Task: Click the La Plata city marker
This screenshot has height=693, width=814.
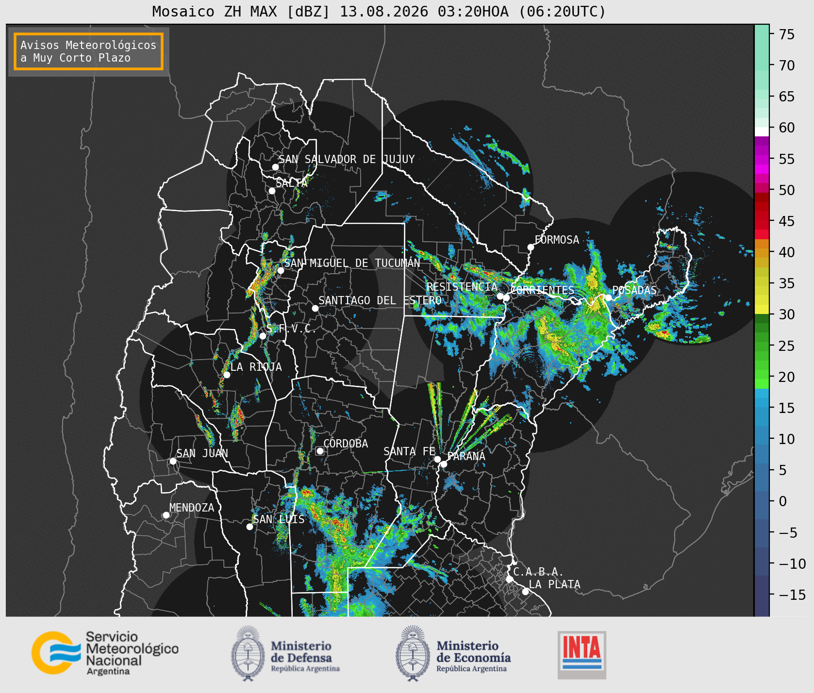Action: pyautogui.click(x=525, y=591)
